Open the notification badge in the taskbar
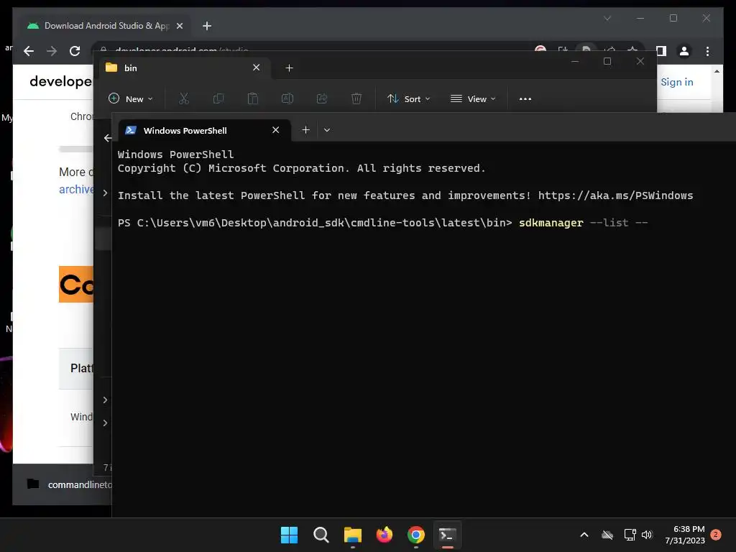 coord(716,534)
